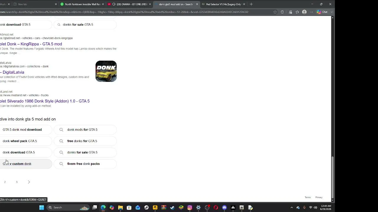The height and width of the screenshot is (212, 378).
Task: Open Wi-Fi network settings in tray
Action: [310, 208]
